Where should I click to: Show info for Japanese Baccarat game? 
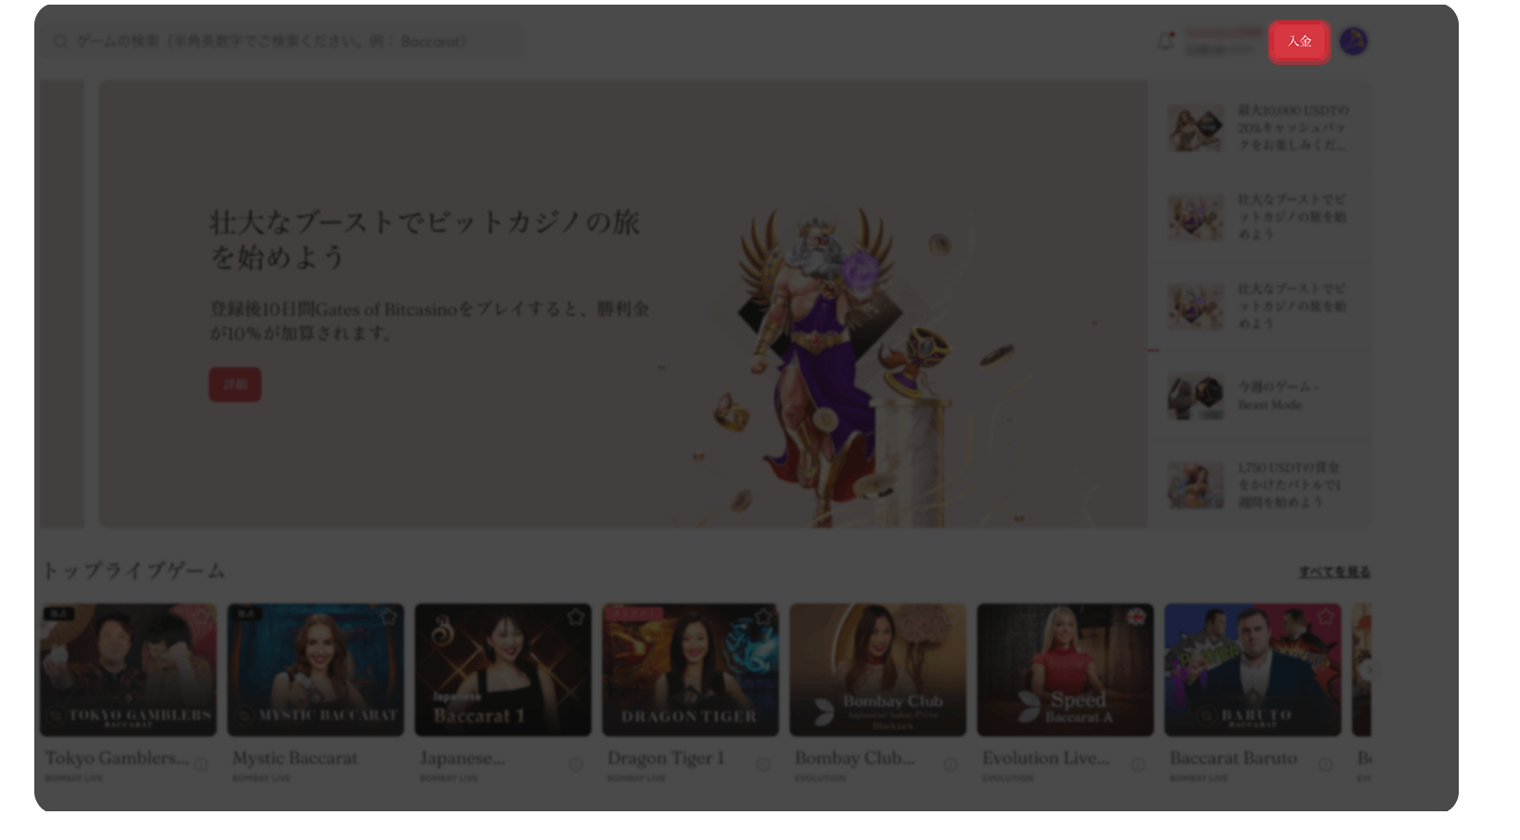point(576,765)
